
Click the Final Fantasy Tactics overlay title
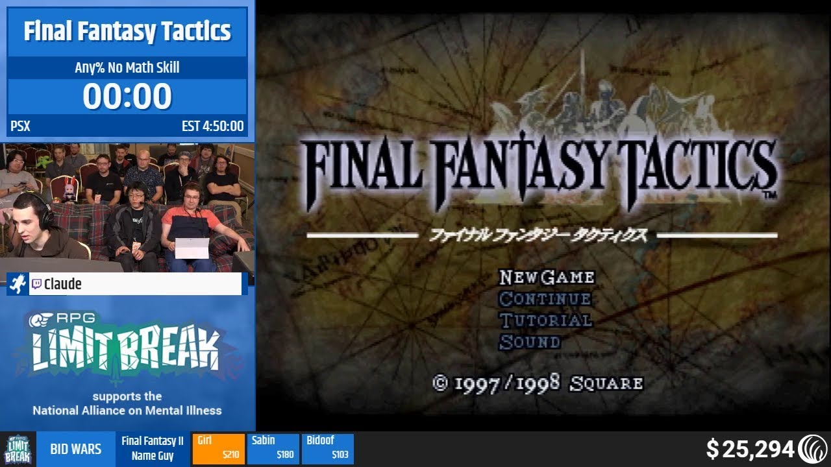[x=127, y=31]
